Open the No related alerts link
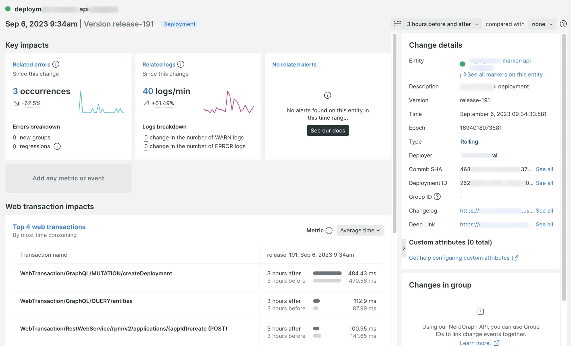Screen dimensions: 571x346 pyautogui.click(x=294, y=64)
